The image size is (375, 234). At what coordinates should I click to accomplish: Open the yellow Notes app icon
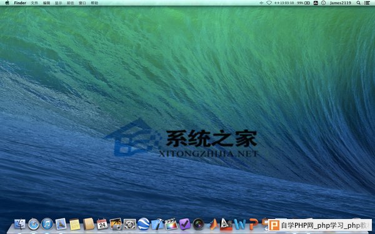coord(75,225)
